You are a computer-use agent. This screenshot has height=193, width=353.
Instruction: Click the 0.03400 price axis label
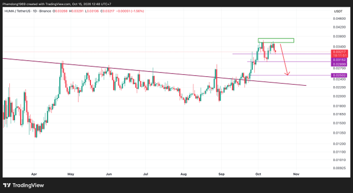pyautogui.click(x=339, y=47)
